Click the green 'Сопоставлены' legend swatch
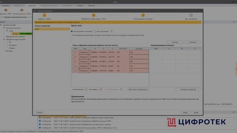Image resolution: width=237 pixels, height=133 pixels. point(86,89)
